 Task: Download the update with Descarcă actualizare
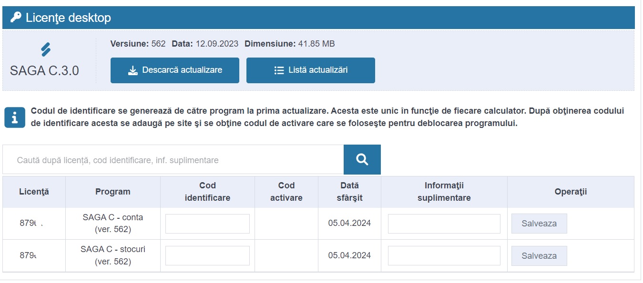coord(175,70)
